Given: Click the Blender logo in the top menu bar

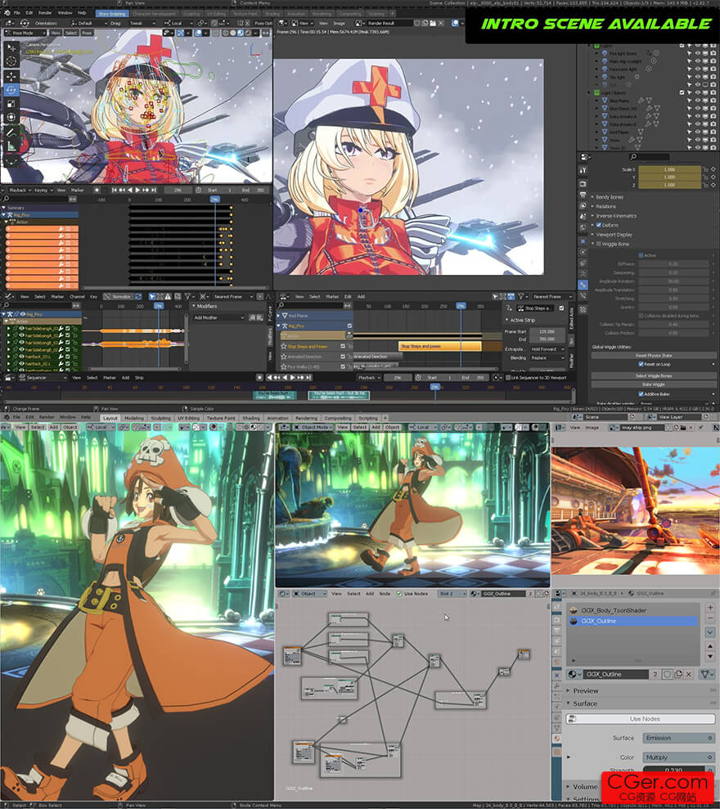Looking at the screenshot, I should click(x=7, y=12).
